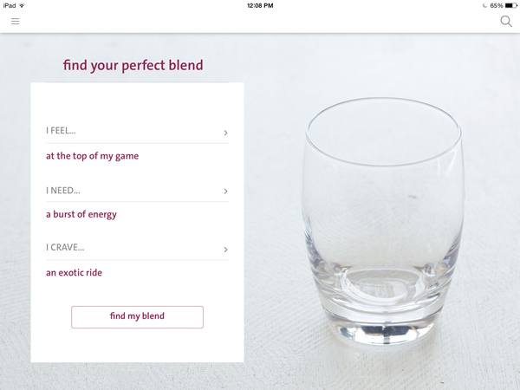Select the "I FEEL..." label
Viewport: 520px width, 390px height.
[x=61, y=132]
